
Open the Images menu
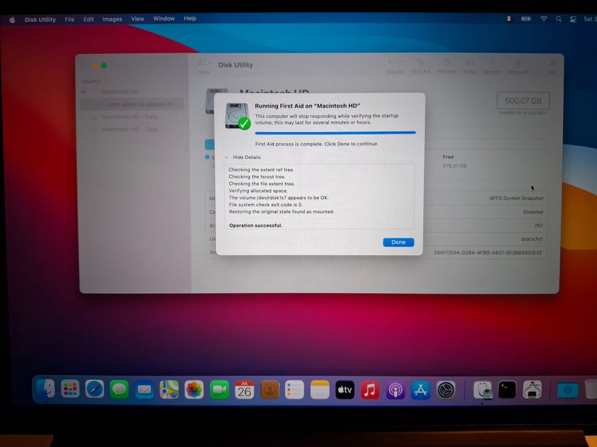pyautogui.click(x=113, y=19)
